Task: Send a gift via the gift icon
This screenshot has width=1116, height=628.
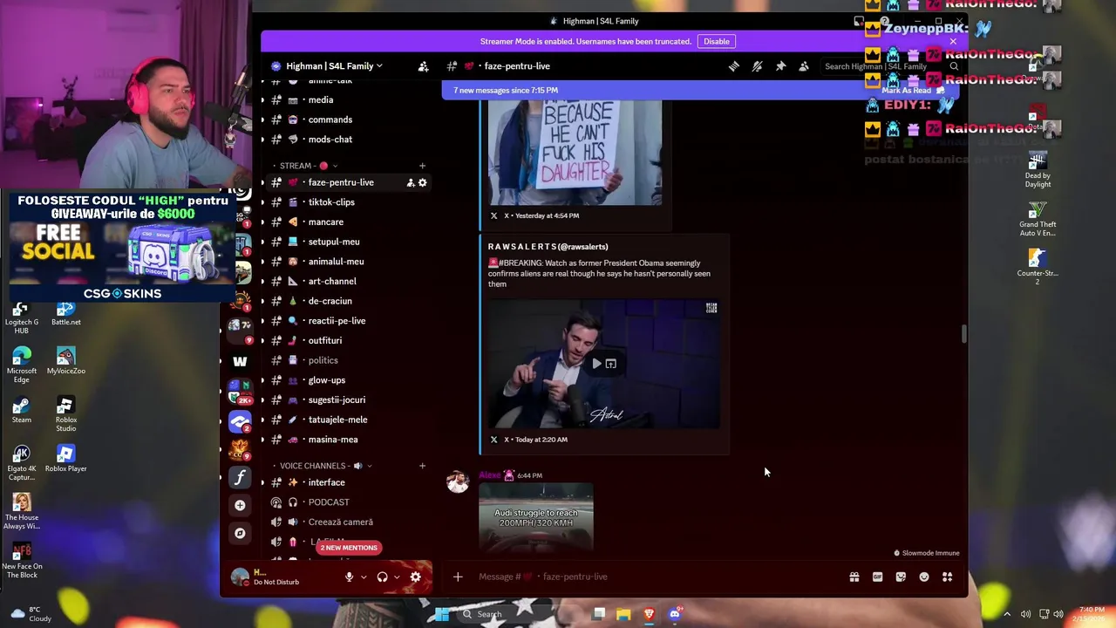Action: coord(854,577)
